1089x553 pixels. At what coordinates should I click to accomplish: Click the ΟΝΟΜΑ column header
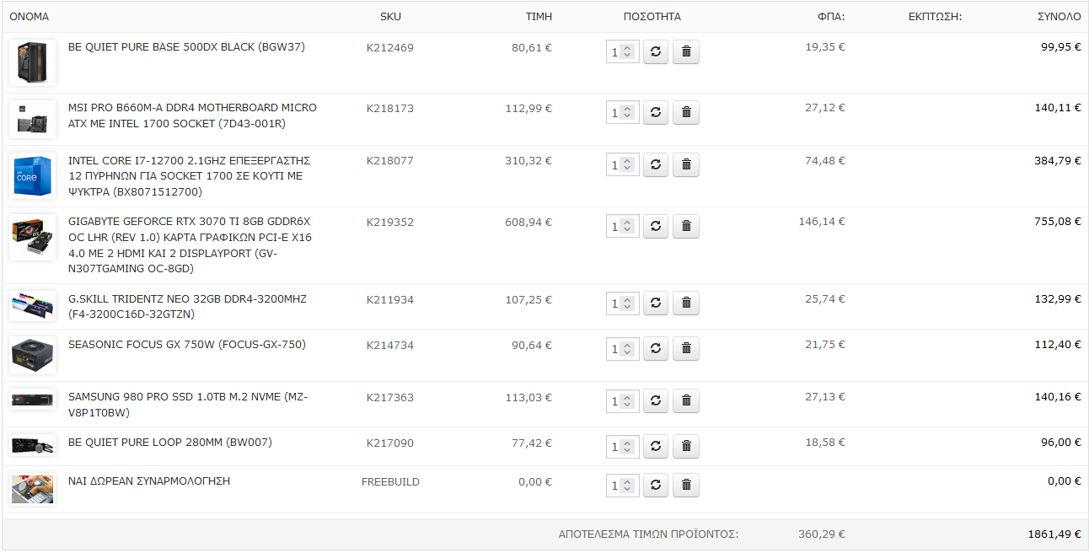coord(30,17)
